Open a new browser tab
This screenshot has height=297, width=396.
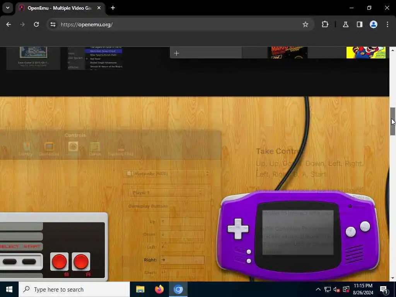pos(113,8)
